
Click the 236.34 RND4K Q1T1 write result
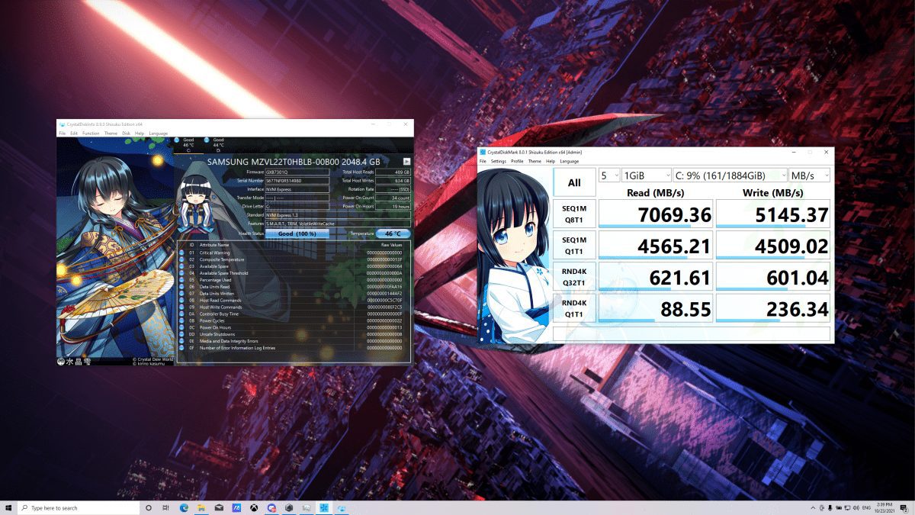(773, 308)
